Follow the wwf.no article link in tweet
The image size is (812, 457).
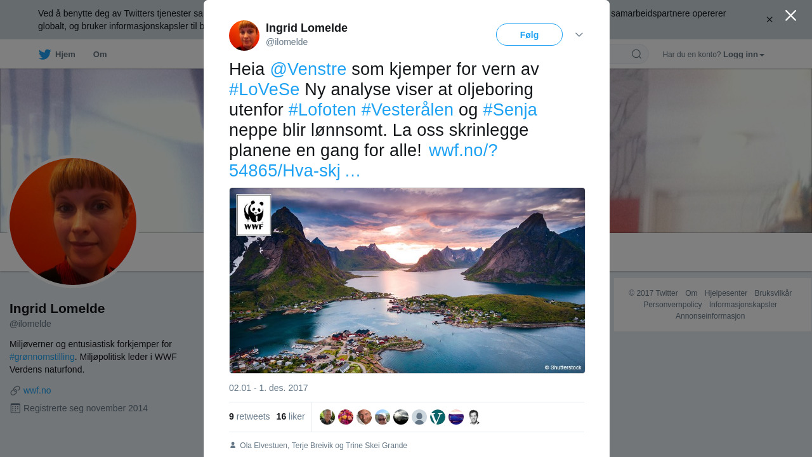pyautogui.click(x=363, y=161)
